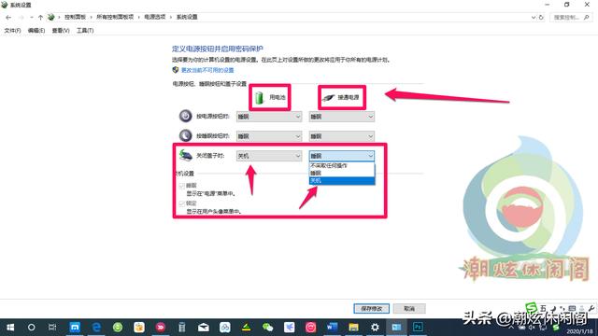Open the Mail envelope app on the taskbar
This screenshot has height=336, width=598.
pos(204,328)
